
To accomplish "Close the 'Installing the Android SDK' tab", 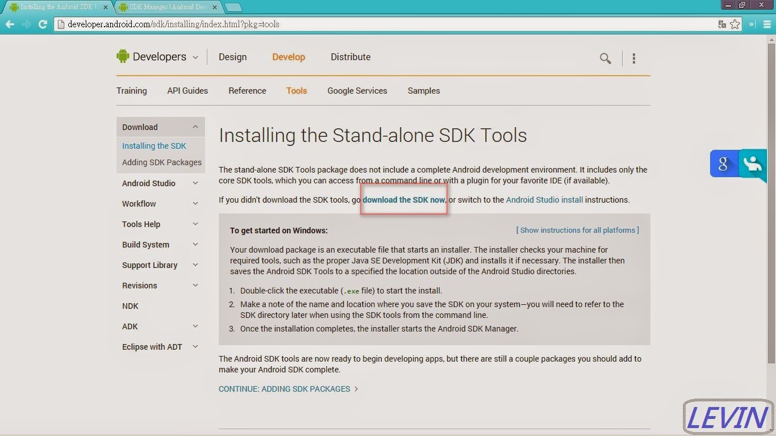I will click(x=106, y=7).
